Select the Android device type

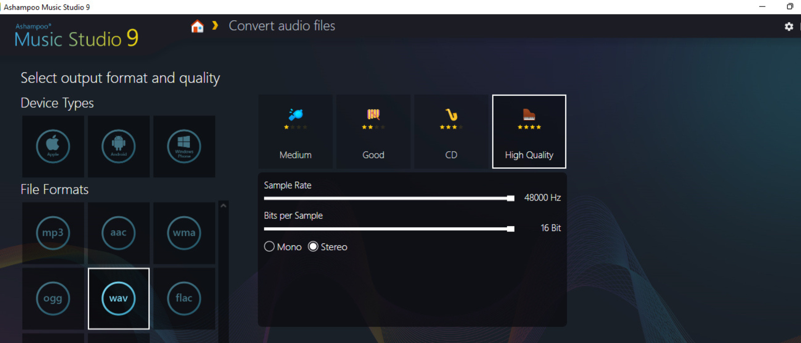click(119, 146)
